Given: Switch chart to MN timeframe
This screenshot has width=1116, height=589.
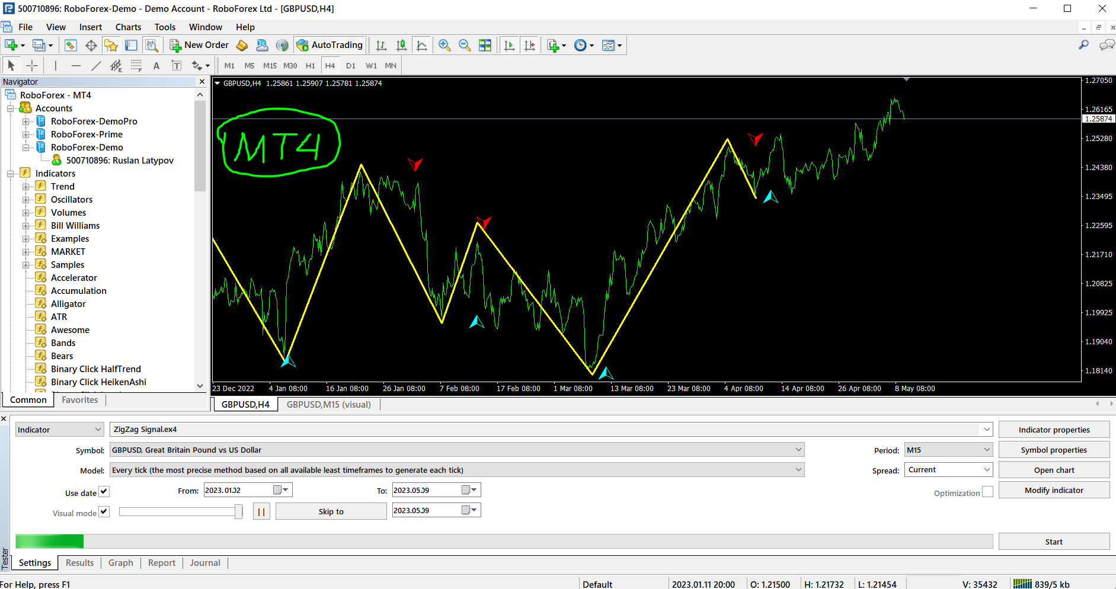Looking at the screenshot, I should coord(391,65).
